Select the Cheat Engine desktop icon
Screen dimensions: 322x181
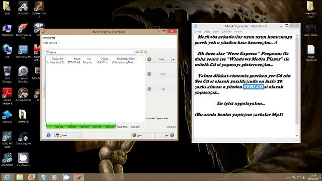click(23, 138)
